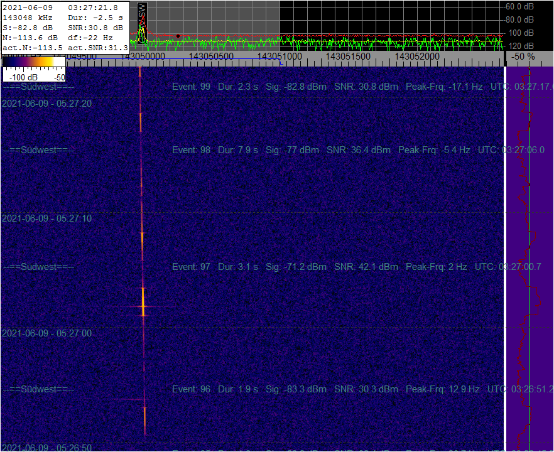Click the Sig: -83.3 dBm value for Event 96
Viewport: 554px width, 452px height.
click(296, 389)
